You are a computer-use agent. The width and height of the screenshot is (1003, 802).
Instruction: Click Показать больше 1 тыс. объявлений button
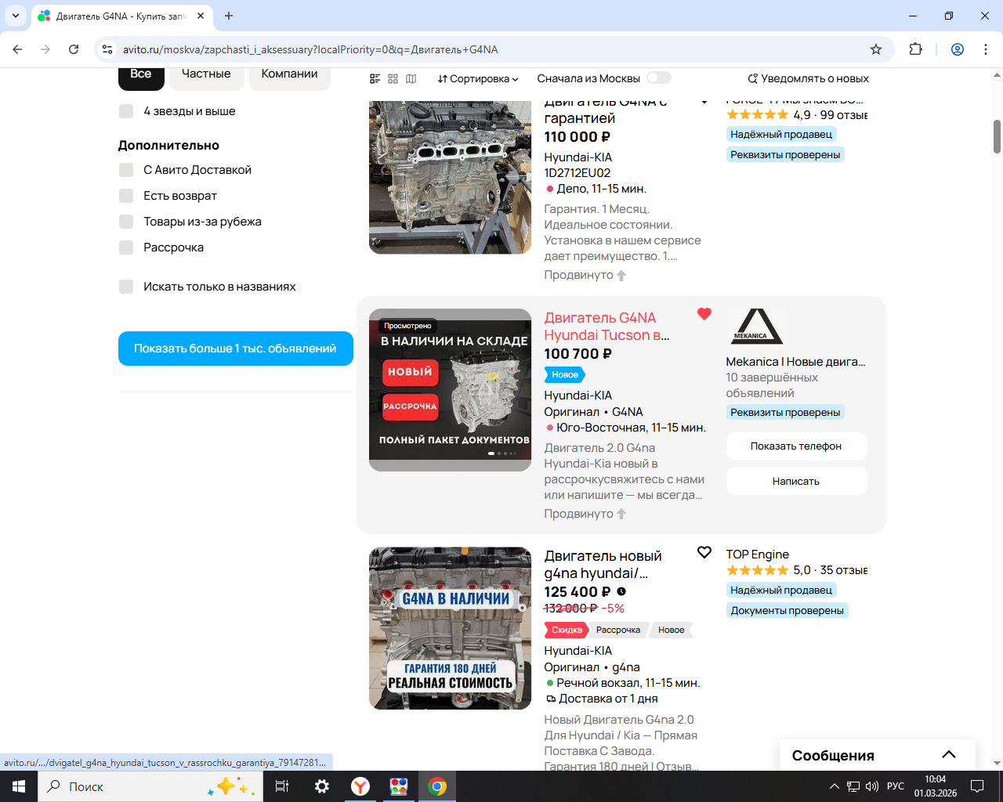[x=235, y=349]
